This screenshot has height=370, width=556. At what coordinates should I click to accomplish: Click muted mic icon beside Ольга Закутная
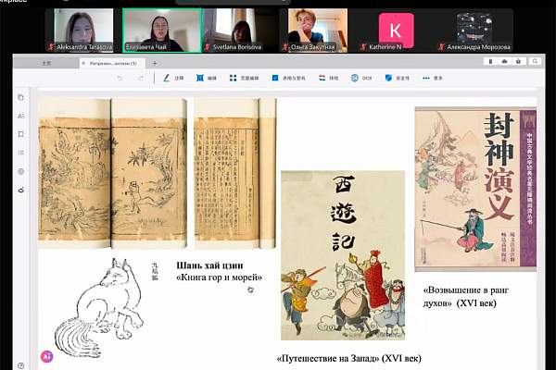(x=285, y=47)
